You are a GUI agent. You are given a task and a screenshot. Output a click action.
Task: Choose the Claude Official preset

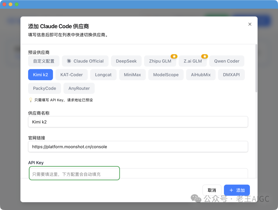(85, 61)
